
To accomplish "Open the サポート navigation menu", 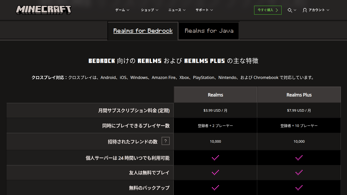I will (x=204, y=10).
